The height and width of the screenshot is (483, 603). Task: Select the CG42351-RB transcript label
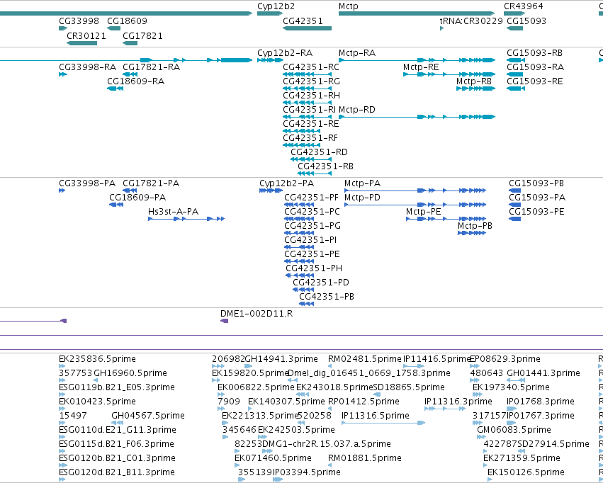click(x=326, y=166)
